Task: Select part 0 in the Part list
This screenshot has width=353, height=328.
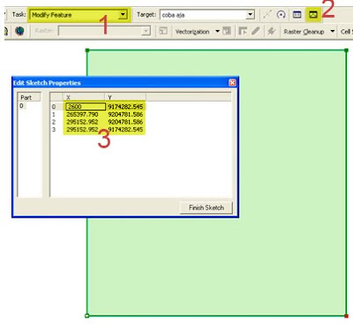Action: [x=21, y=105]
